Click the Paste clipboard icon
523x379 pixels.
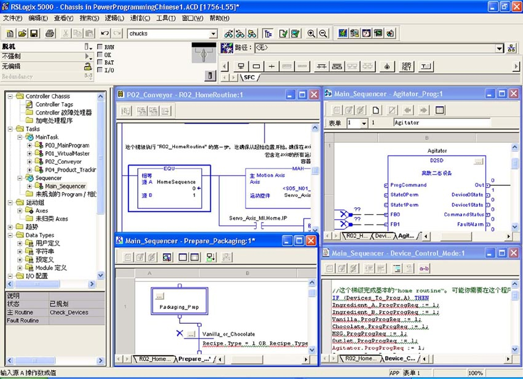click(x=89, y=33)
